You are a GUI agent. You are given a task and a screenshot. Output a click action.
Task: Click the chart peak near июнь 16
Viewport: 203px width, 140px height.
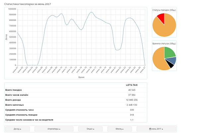coord(91,12)
